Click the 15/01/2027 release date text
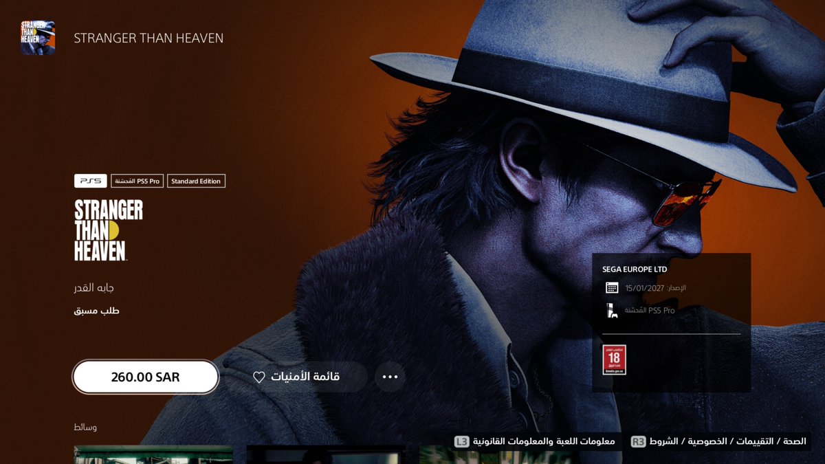825x464 pixels. (x=645, y=288)
